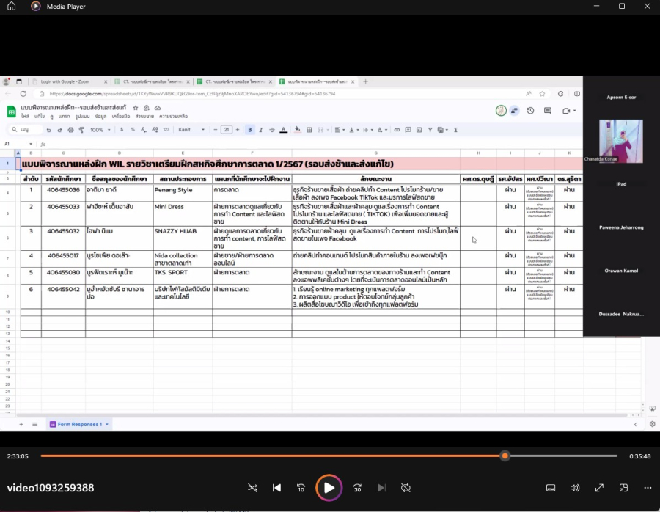
Task: Open the text wrapping dropdown
Action: pos(367,130)
